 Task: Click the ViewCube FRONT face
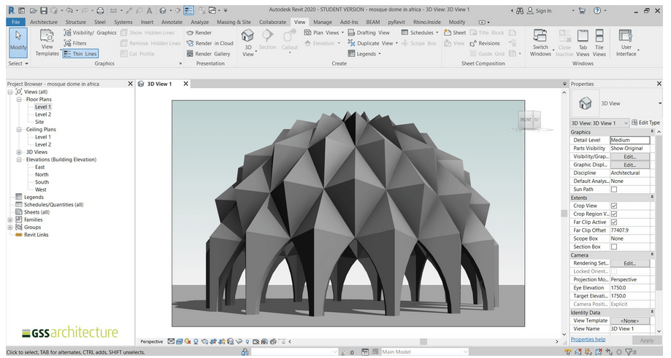click(526, 119)
